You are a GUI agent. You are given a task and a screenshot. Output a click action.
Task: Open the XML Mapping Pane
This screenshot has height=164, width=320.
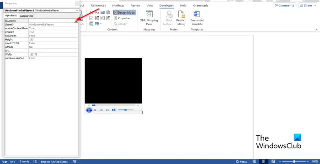[x=149, y=18]
